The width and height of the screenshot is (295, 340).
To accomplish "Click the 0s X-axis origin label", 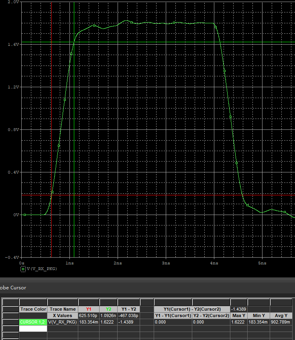I will point(22,263).
